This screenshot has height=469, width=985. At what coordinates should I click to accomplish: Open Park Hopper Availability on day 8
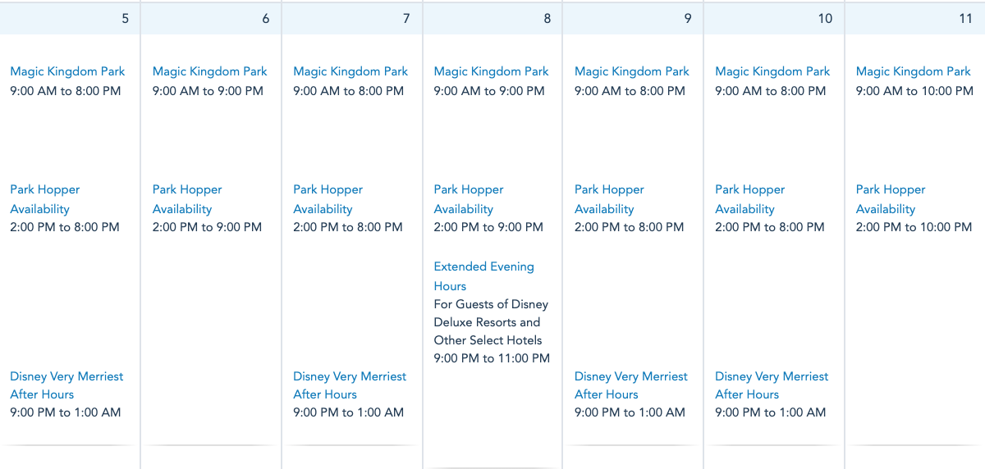tap(469, 198)
